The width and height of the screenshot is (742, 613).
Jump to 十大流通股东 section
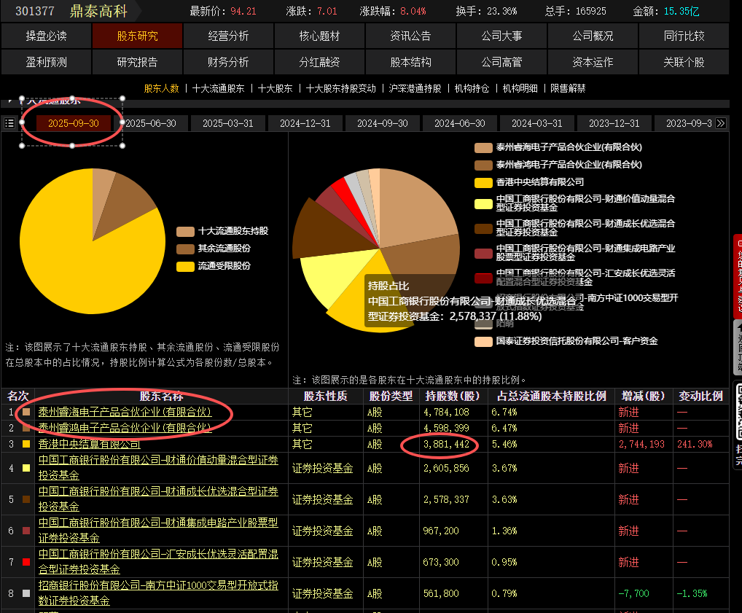[x=218, y=88]
